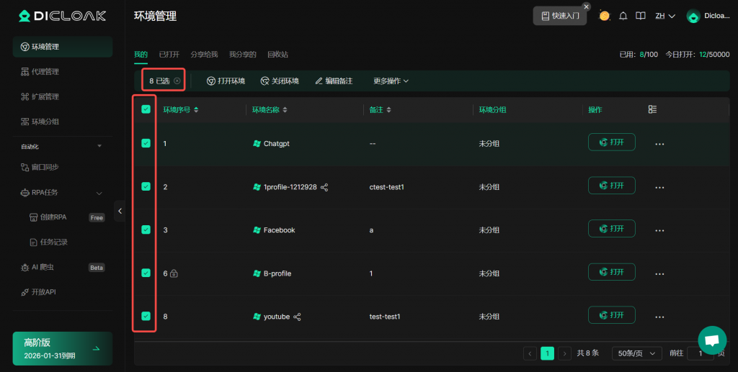The height and width of the screenshot is (372, 738).
Task: Open the live chat support bubble
Action: [711, 340]
